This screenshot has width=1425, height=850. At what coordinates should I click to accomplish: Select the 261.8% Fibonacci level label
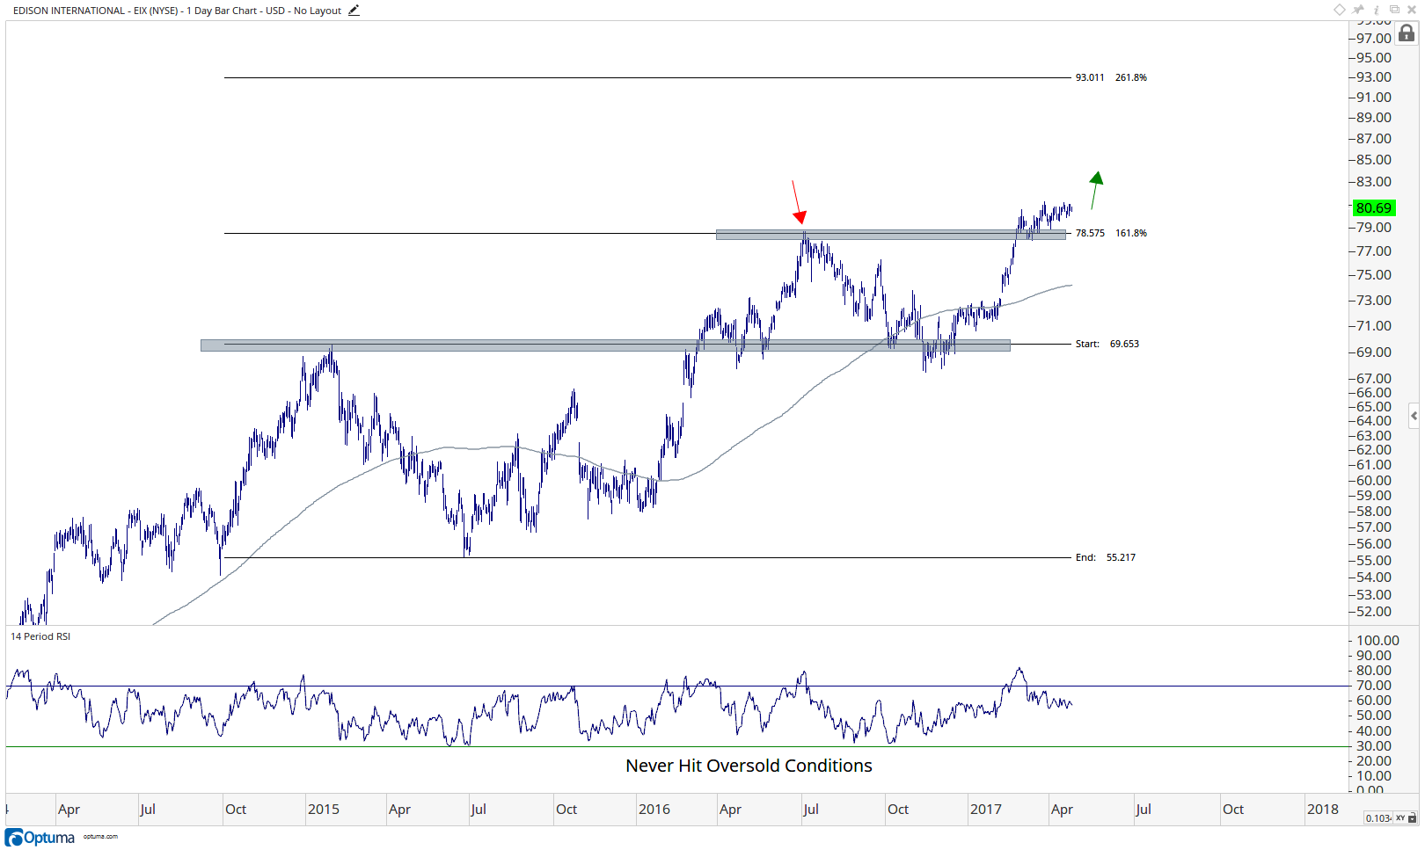[1131, 77]
